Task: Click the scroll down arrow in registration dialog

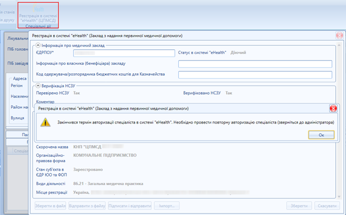Action: tap(339, 196)
